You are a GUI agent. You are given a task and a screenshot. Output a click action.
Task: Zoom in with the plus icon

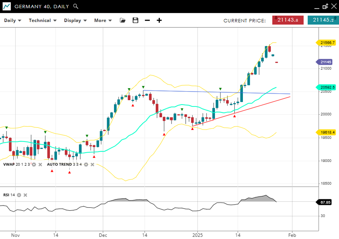tap(159, 20)
